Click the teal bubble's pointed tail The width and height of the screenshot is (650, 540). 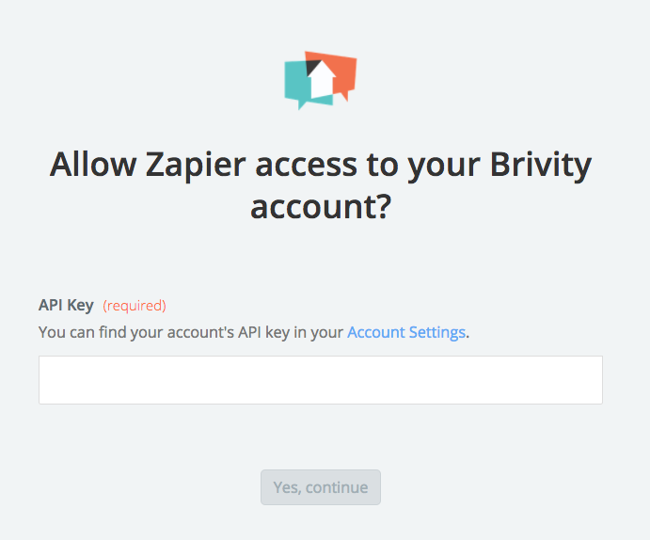(x=302, y=105)
